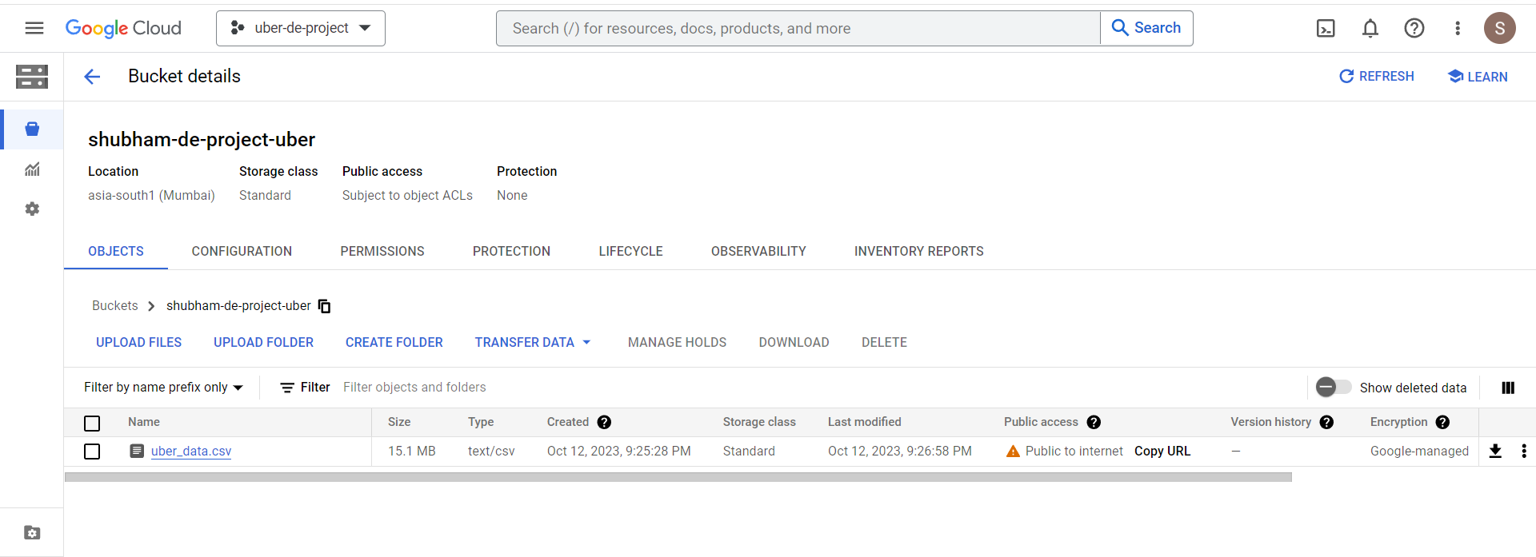Click the Type column header

point(481,422)
